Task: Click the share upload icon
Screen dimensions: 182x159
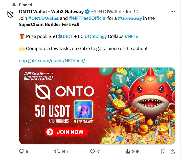Action: (173, 151)
